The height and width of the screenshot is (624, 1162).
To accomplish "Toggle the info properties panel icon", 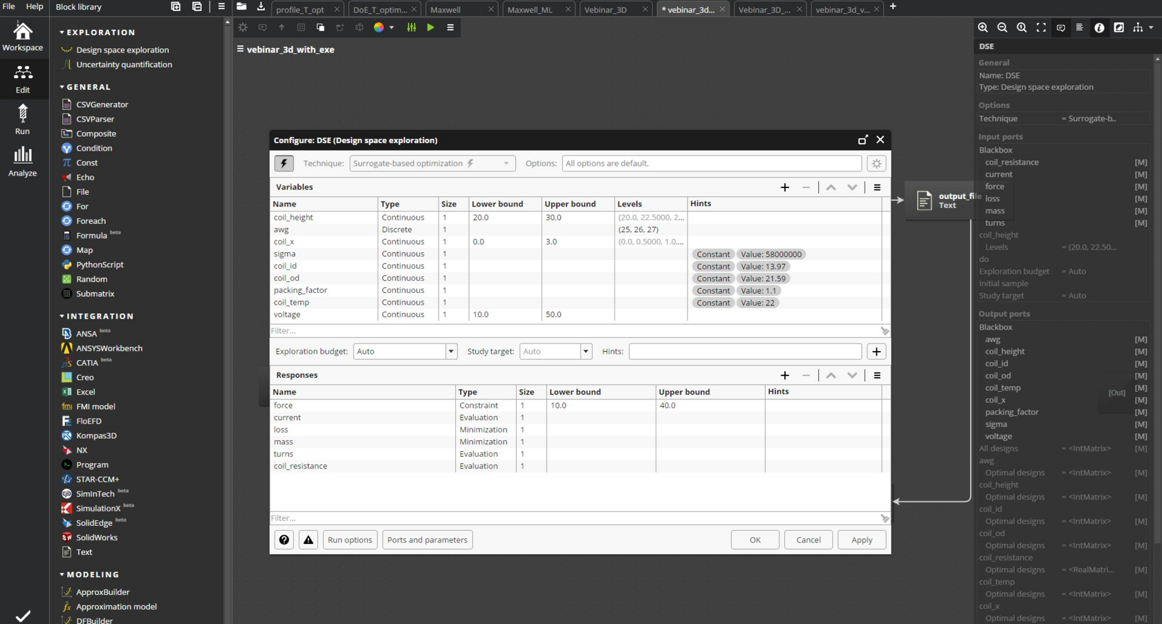I will [x=1099, y=28].
